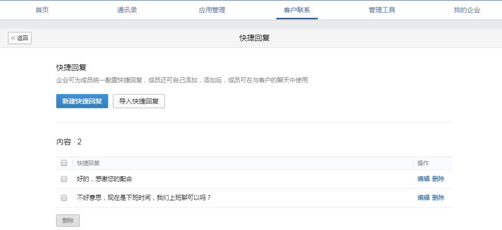Delete the 不好意思 quick reply
Image resolution: width=502 pixels, height=230 pixels.
point(438,198)
